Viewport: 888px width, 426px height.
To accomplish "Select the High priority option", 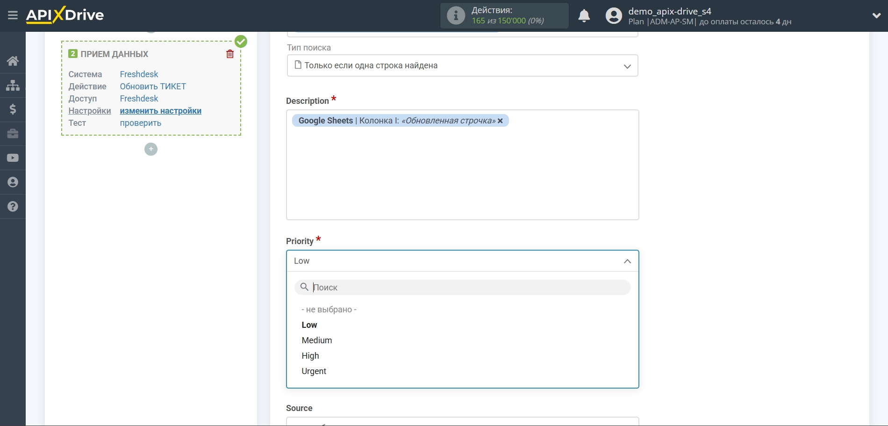I will click(x=310, y=356).
